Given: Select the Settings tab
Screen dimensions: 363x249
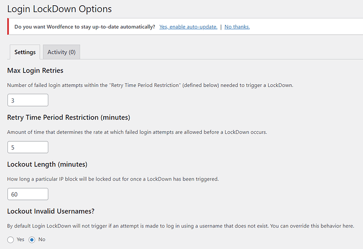Looking at the screenshot, I should coord(25,52).
